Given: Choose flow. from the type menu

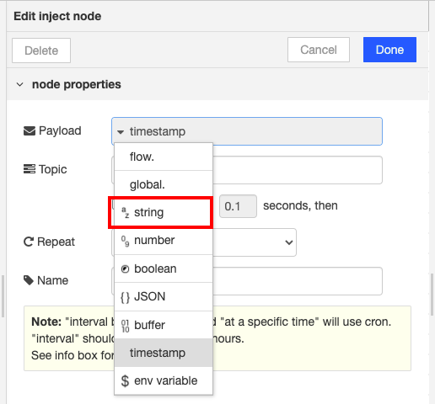Looking at the screenshot, I should pos(164,157).
